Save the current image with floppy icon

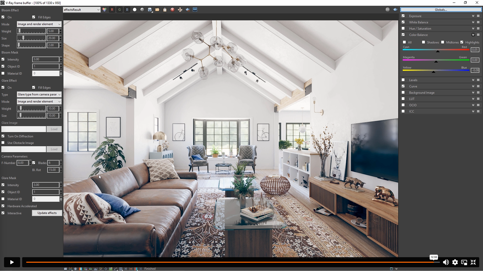(150, 10)
